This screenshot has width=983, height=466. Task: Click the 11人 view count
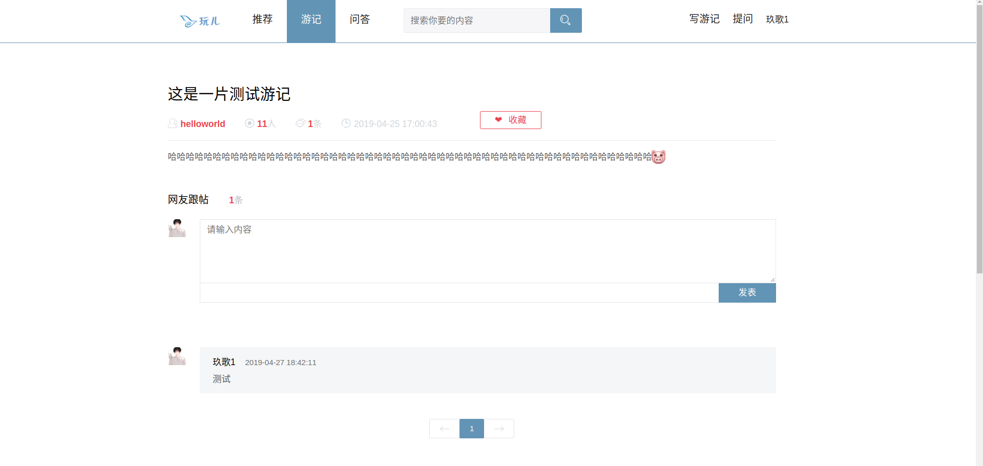pos(266,124)
